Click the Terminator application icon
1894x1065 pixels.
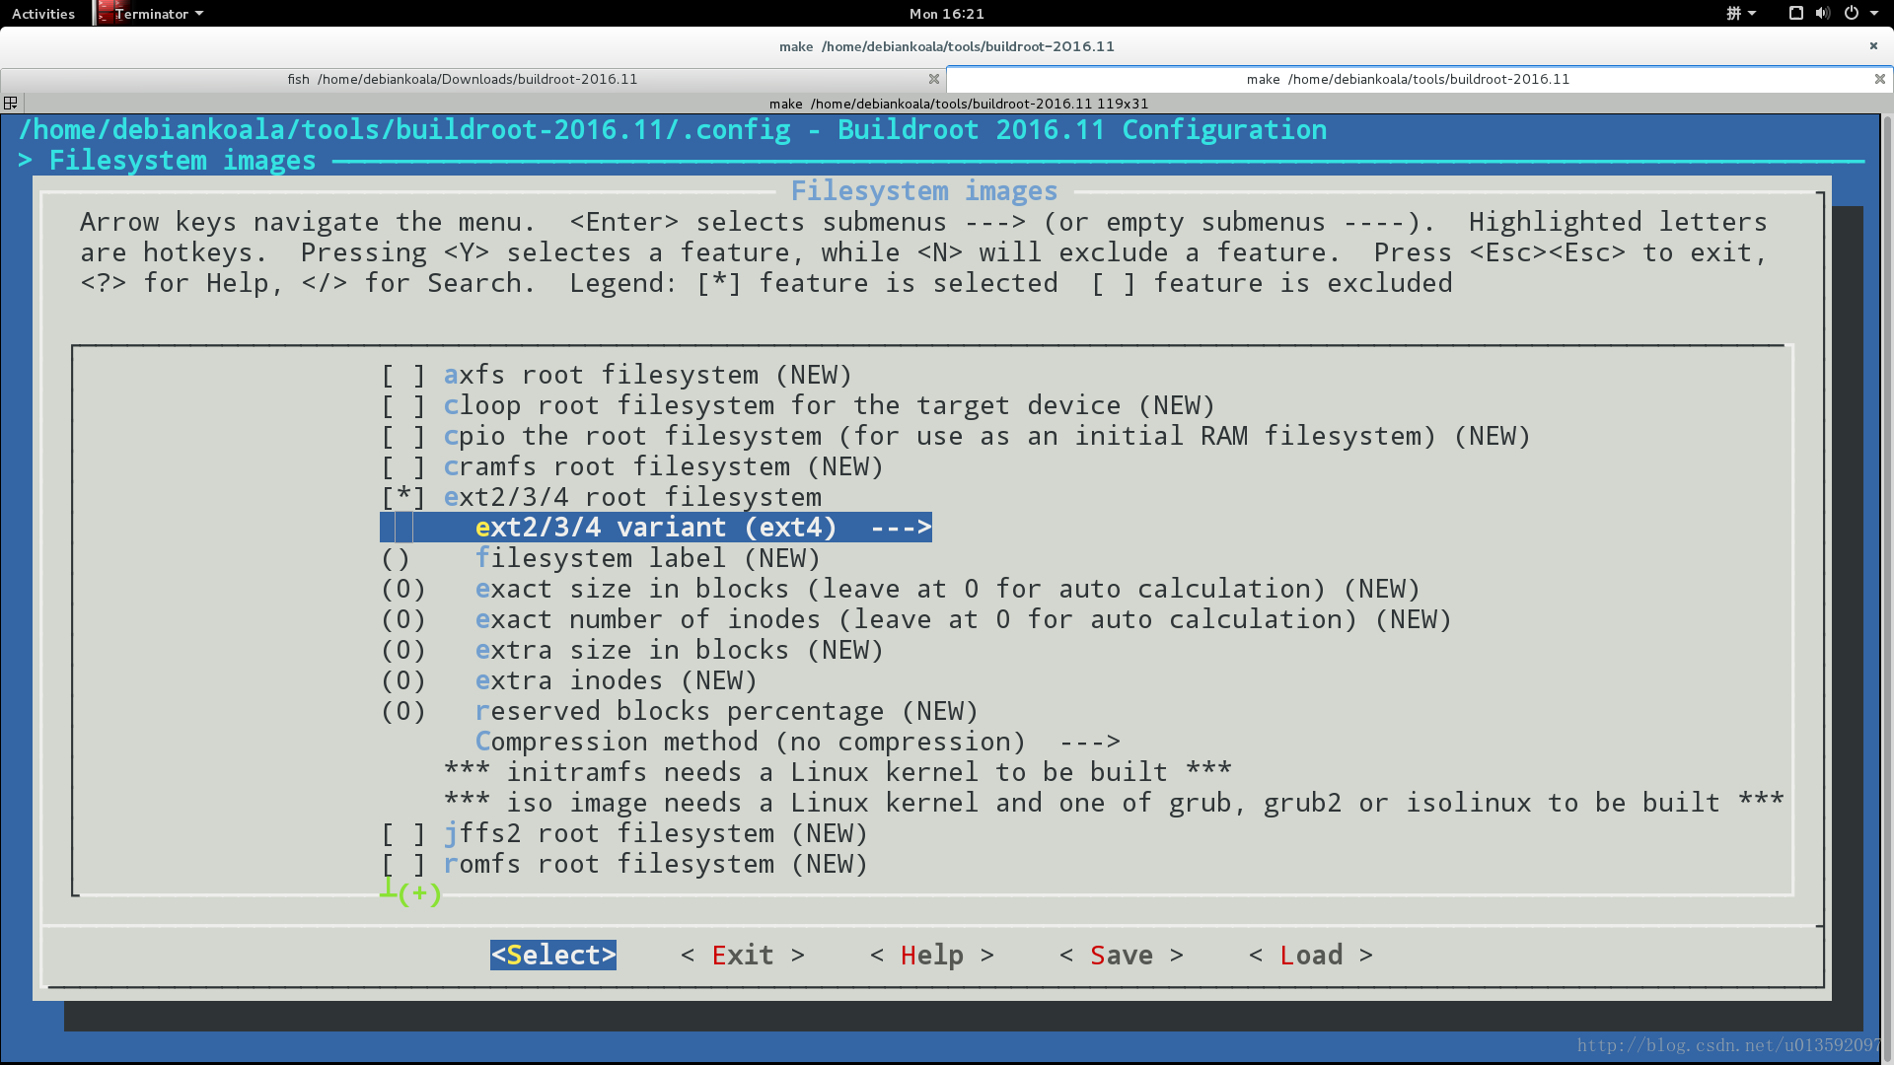[x=104, y=13]
